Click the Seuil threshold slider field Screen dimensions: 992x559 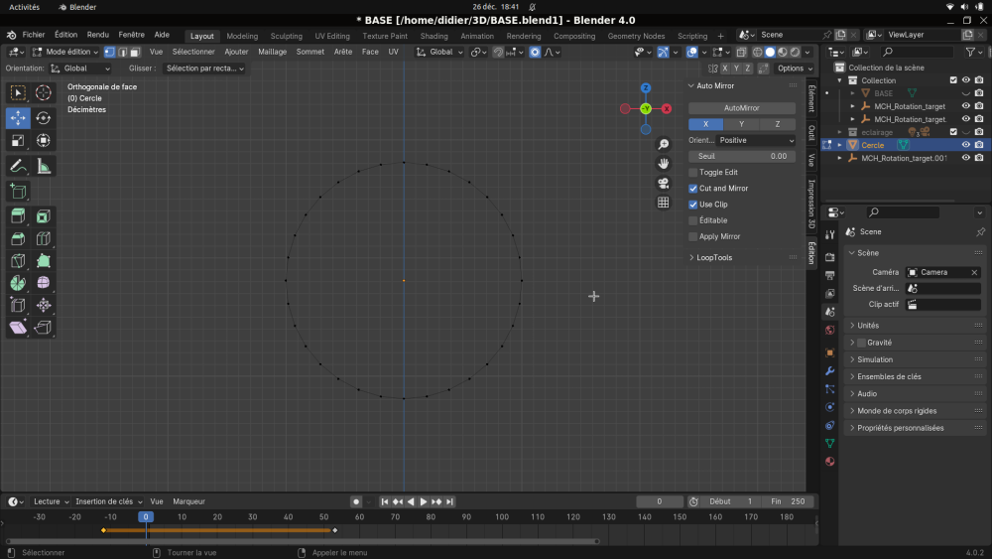(741, 156)
